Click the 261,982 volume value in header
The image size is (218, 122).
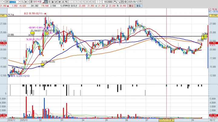pyautogui.click(x=35, y=6)
